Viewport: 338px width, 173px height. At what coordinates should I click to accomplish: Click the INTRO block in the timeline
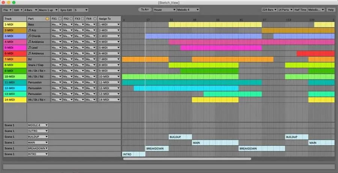(x=134, y=154)
